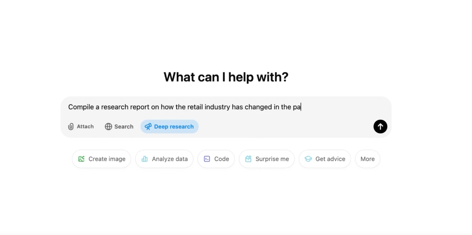Click the green Create image icon
This screenshot has height=235, width=472.
point(82,159)
